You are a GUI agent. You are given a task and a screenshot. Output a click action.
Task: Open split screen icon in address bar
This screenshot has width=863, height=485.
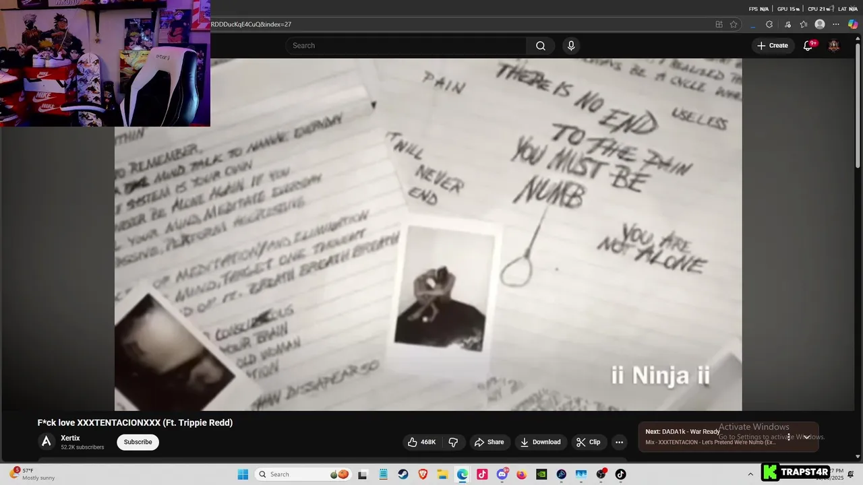click(x=719, y=24)
